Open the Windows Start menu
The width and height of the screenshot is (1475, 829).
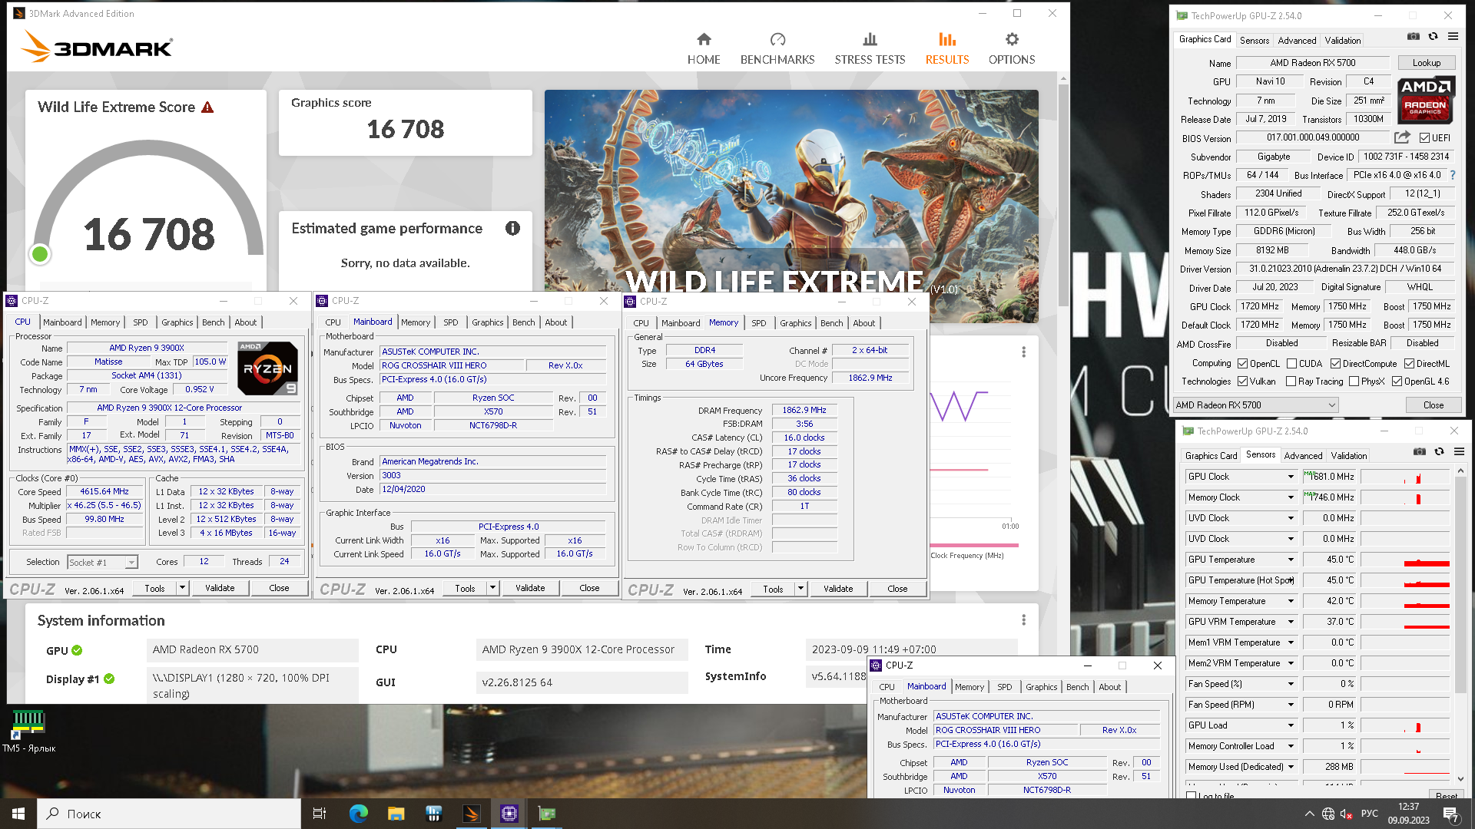point(18,814)
